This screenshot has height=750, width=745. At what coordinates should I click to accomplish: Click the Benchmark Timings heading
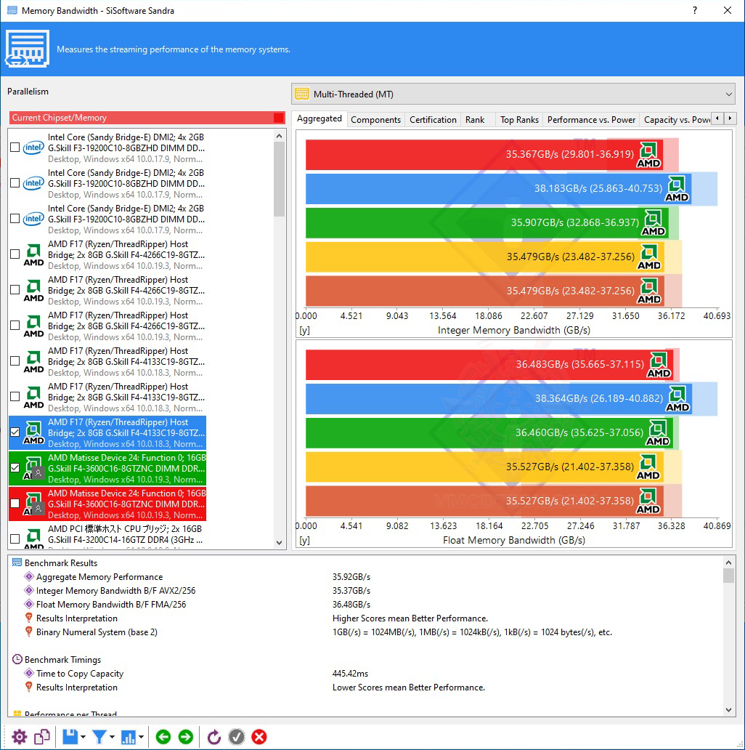pos(62,660)
